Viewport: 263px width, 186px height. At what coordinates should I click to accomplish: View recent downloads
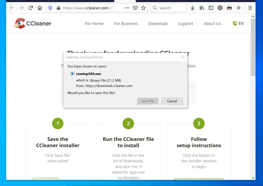[x=192, y=8]
